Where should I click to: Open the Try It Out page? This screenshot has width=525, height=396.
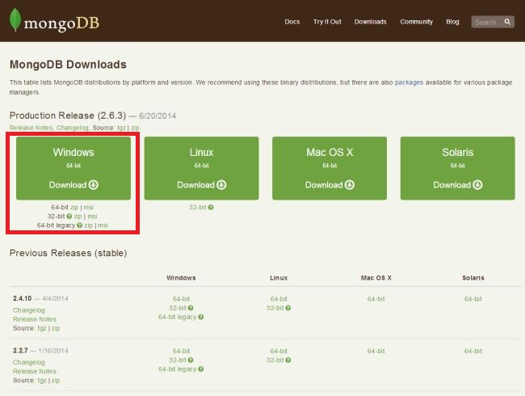[327, 22]
